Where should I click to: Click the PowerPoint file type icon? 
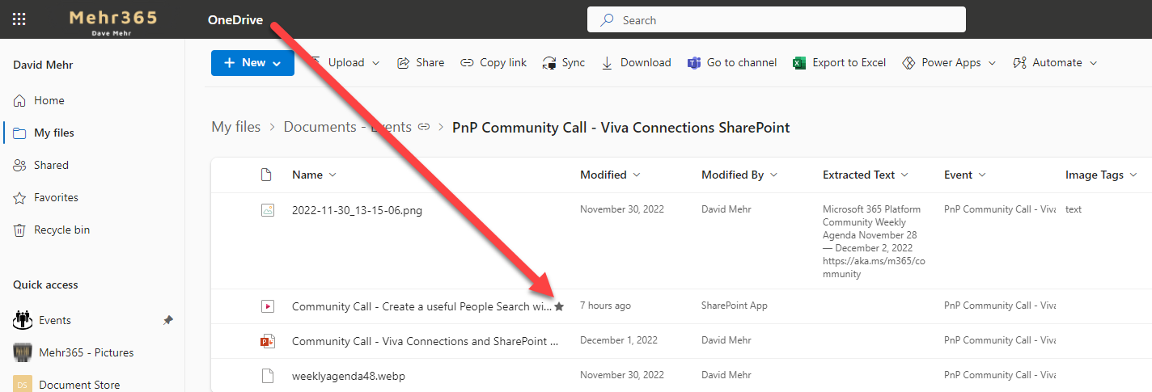(267, 341)
